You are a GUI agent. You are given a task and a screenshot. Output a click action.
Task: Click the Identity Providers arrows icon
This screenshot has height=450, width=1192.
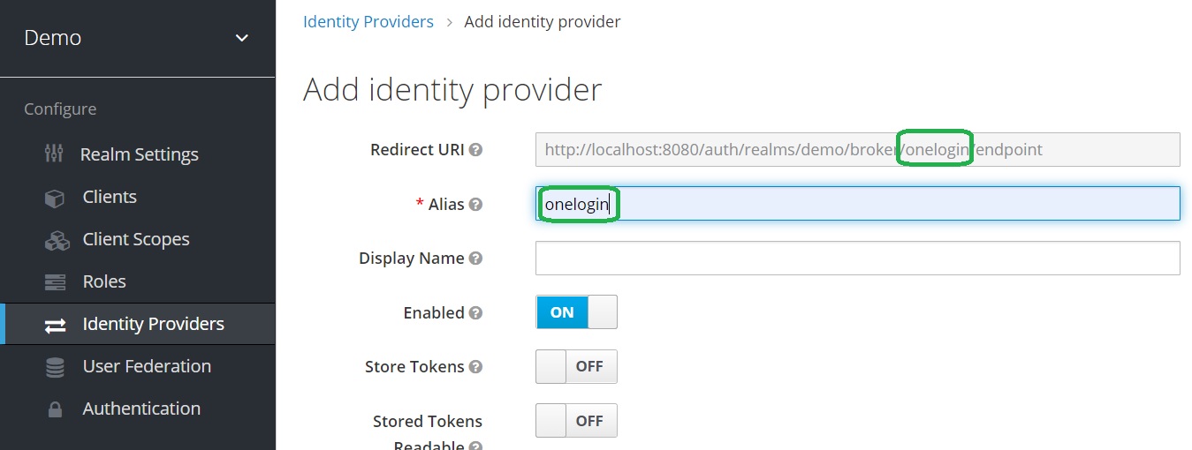click(55, 325)
